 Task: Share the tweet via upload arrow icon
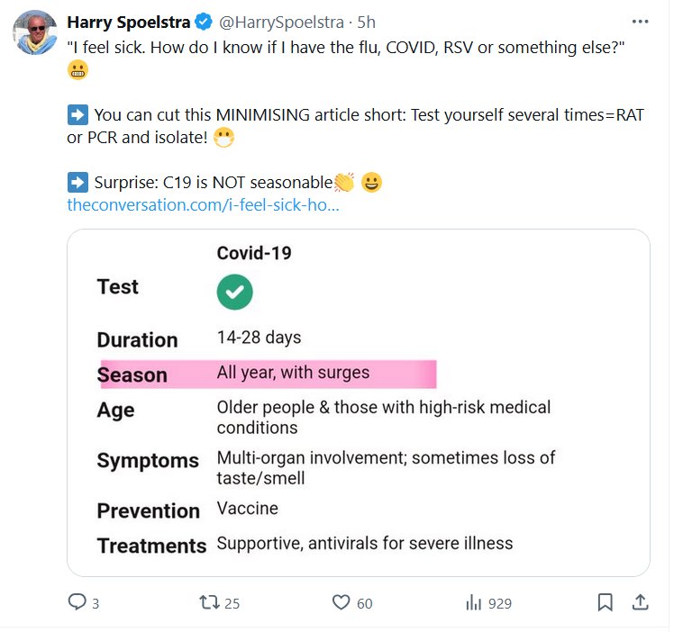click(x=640, y=601)
